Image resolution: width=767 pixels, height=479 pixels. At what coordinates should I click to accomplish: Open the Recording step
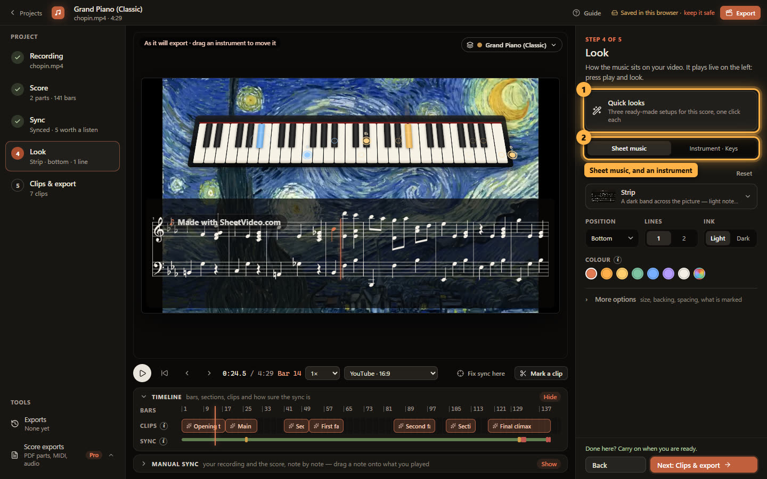[x=62, y=61]
